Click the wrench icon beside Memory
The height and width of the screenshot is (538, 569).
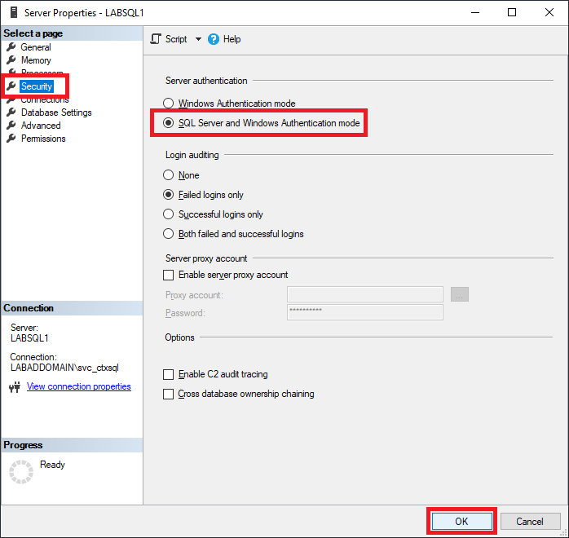tap(11, 60)
